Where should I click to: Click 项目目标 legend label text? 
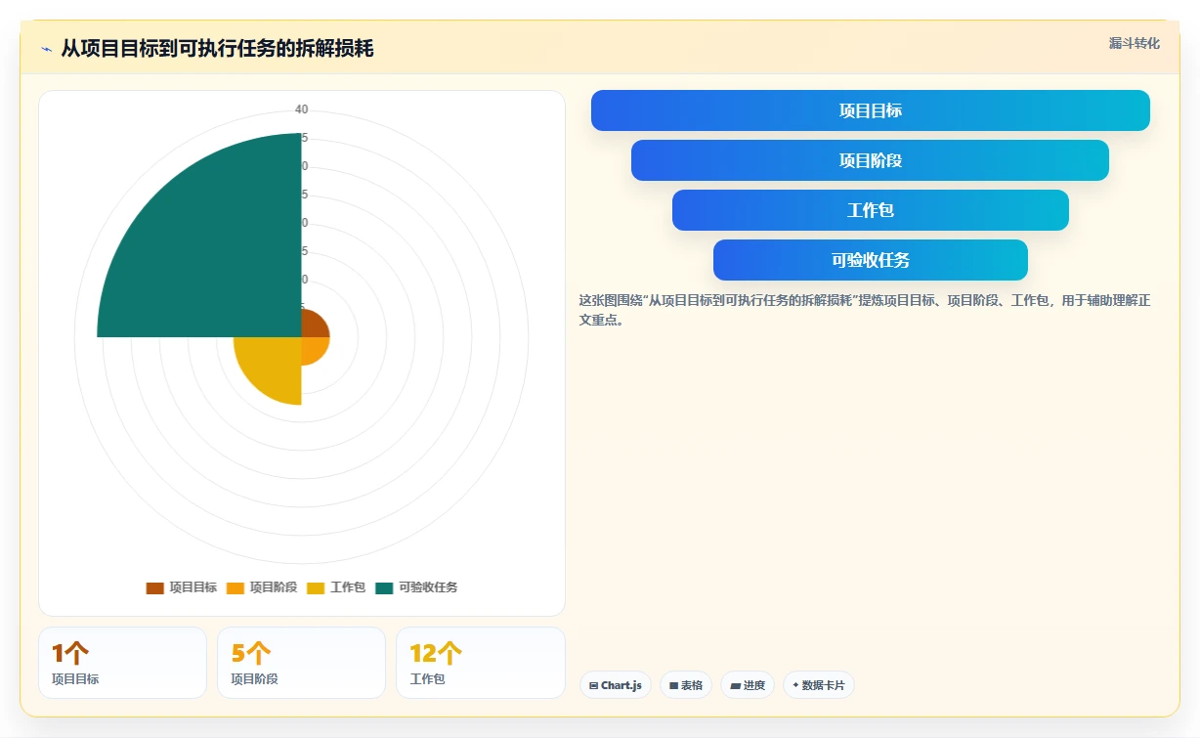[193, 587]
